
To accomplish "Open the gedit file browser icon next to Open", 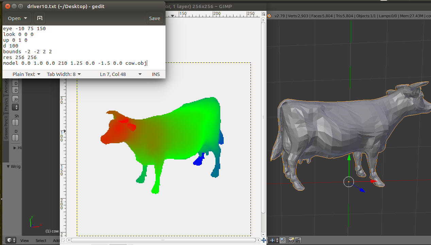I will (40, 18).
